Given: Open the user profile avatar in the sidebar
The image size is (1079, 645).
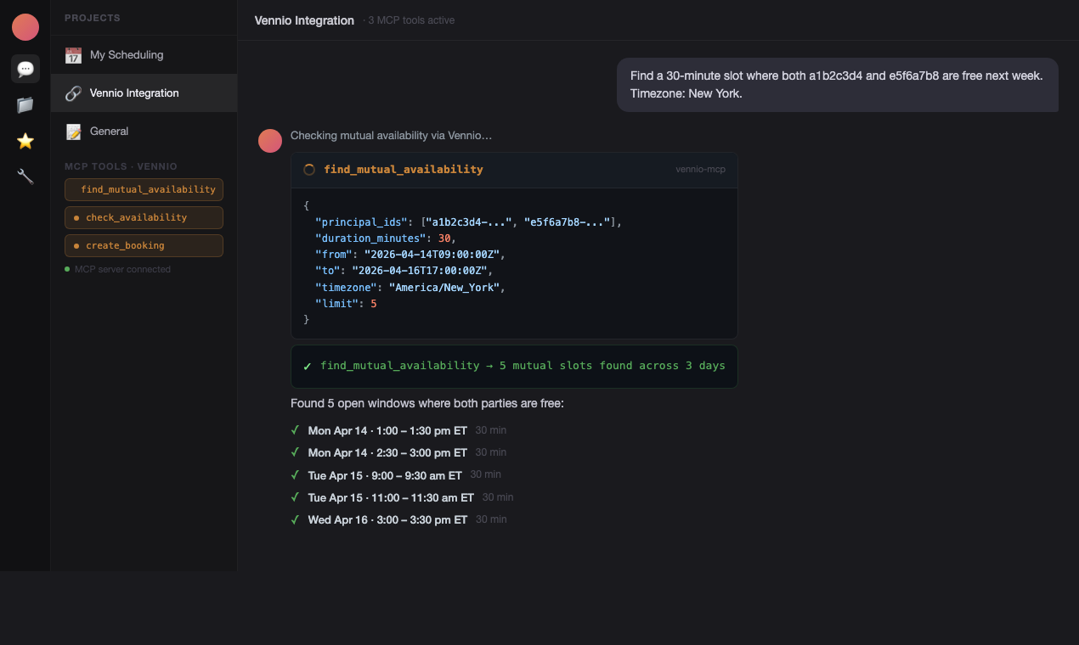Looking at the screenshot, I should 25,27.
